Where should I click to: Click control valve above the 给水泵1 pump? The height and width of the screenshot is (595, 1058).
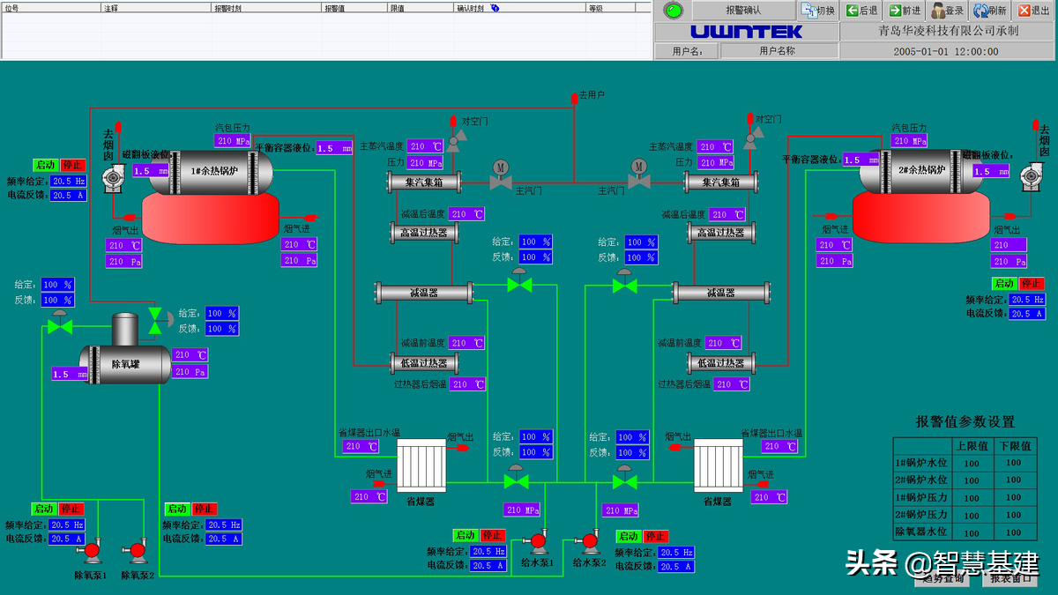pyautogui.click(x=517, y=476)
